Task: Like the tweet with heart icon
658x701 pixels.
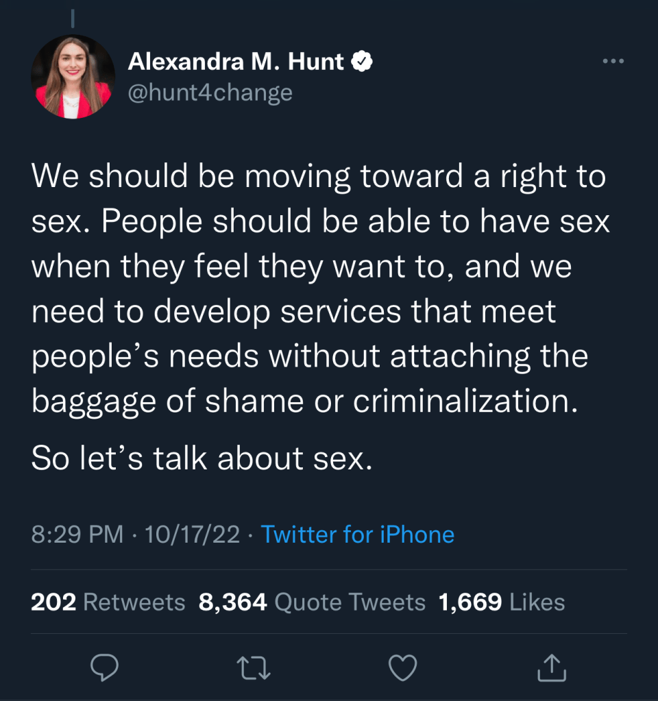Action: point(402,667)
